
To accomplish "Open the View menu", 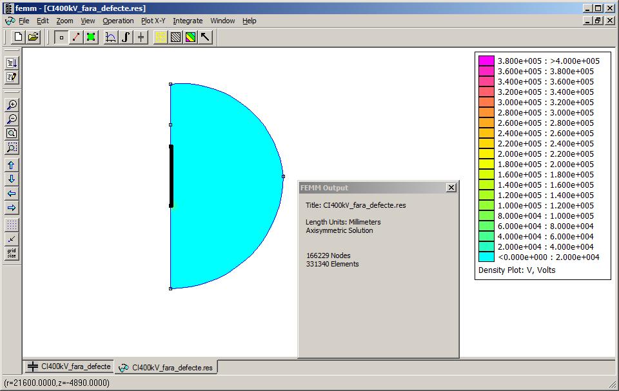I will click(88, 21).
